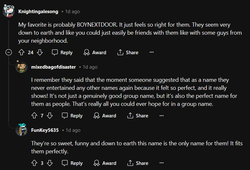Reply to Knightingalesong's comment
The width and height of the screenshot is (250, 170).
(x=62, y=52)
